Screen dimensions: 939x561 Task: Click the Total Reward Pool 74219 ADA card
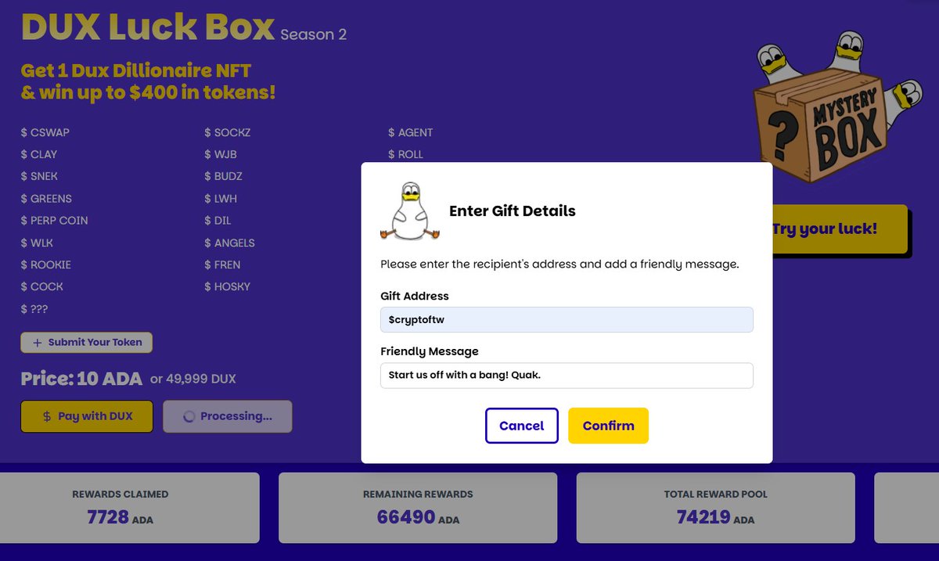[x=716, y=508]
